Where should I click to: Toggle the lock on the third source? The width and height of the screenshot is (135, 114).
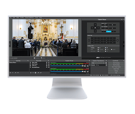pos(49,66)
